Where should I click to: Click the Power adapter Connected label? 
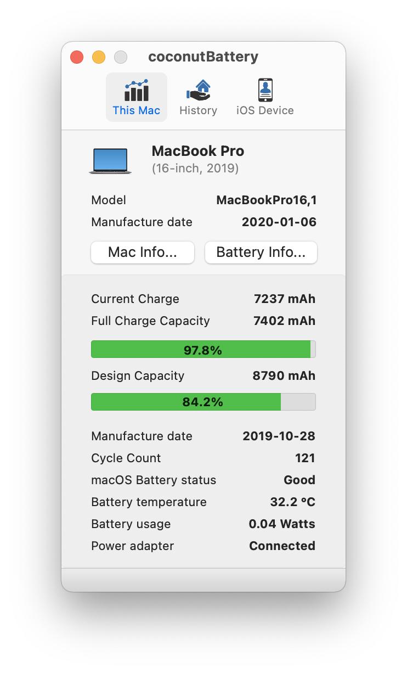pos(282,546)
